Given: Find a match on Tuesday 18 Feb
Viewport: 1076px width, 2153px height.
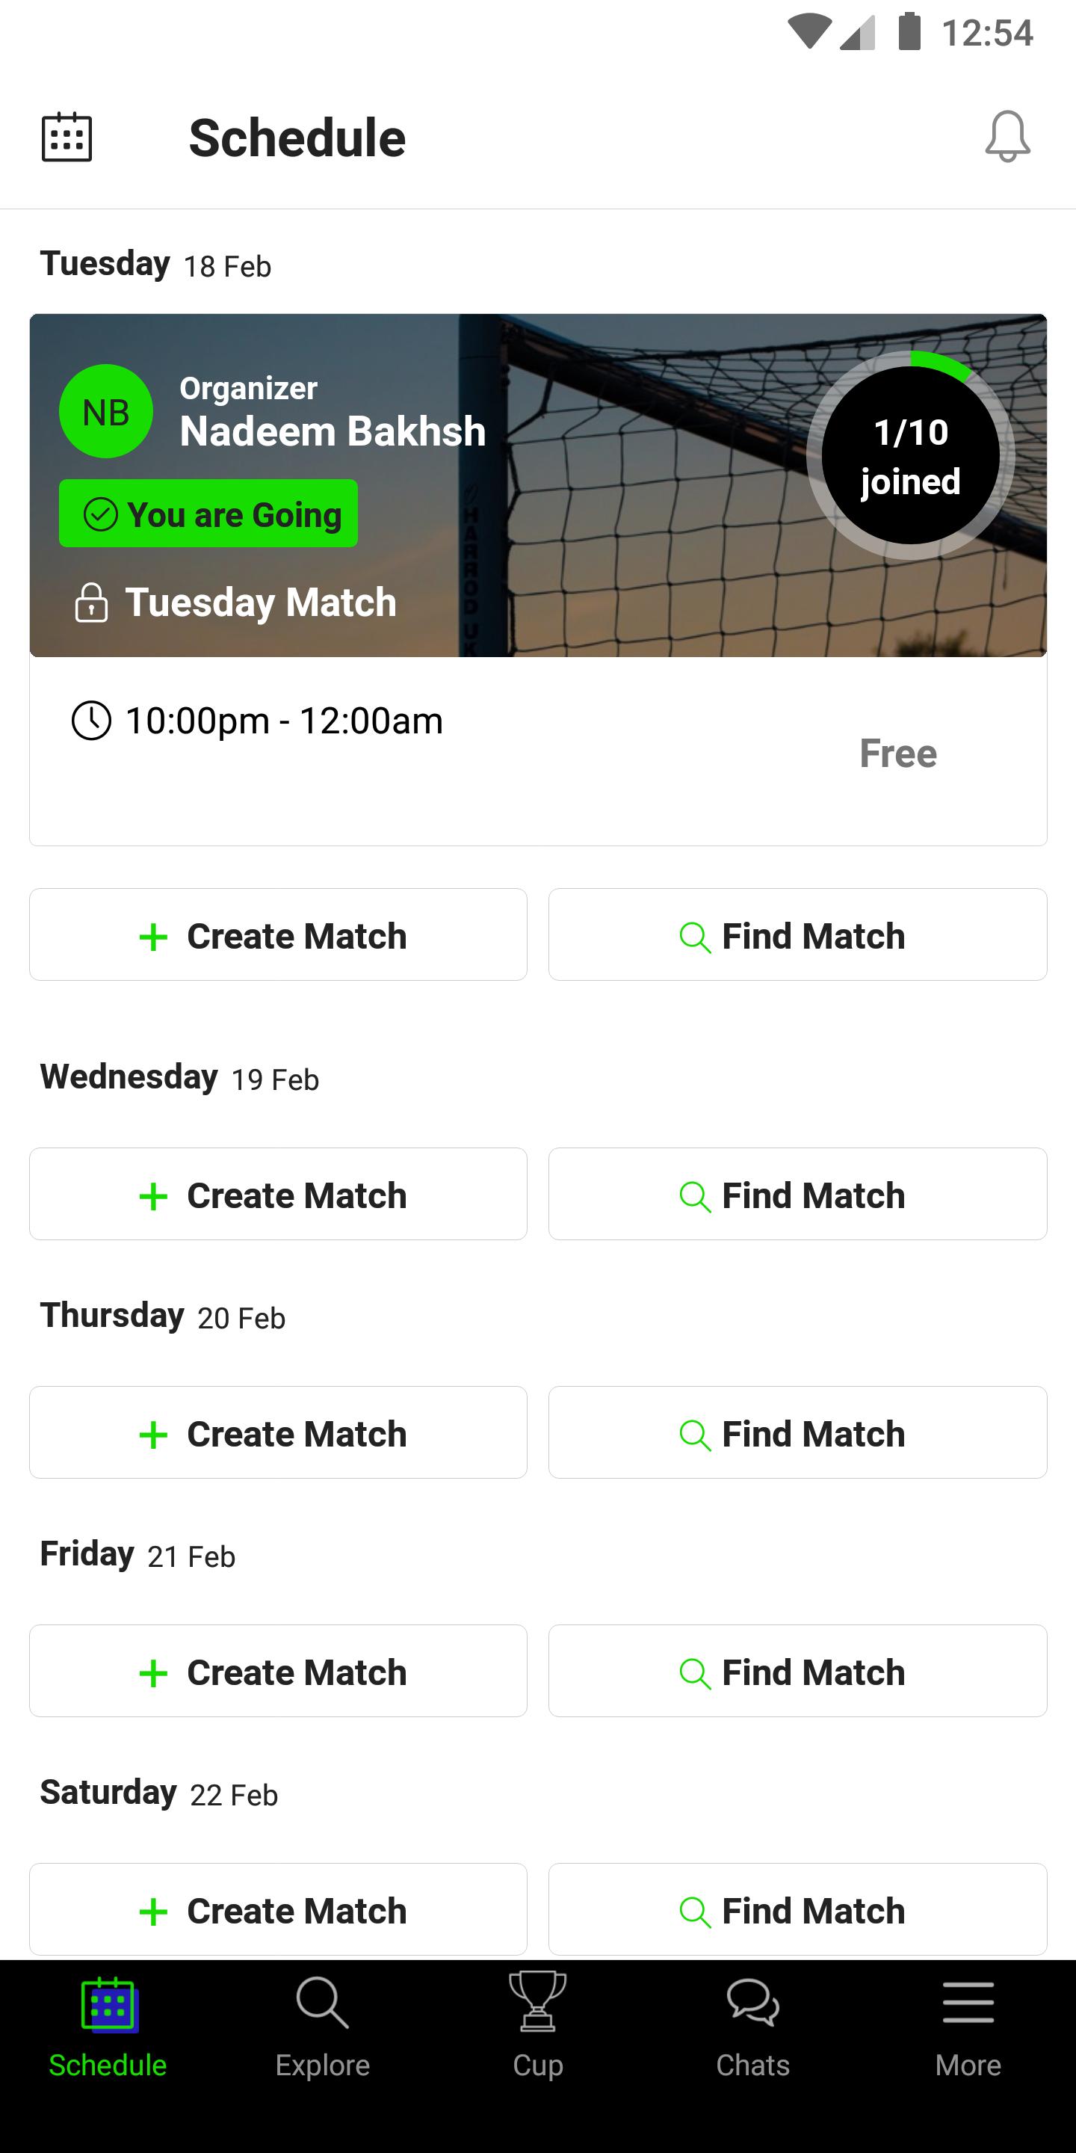Looking at the screenshot, I should (797, 935).
